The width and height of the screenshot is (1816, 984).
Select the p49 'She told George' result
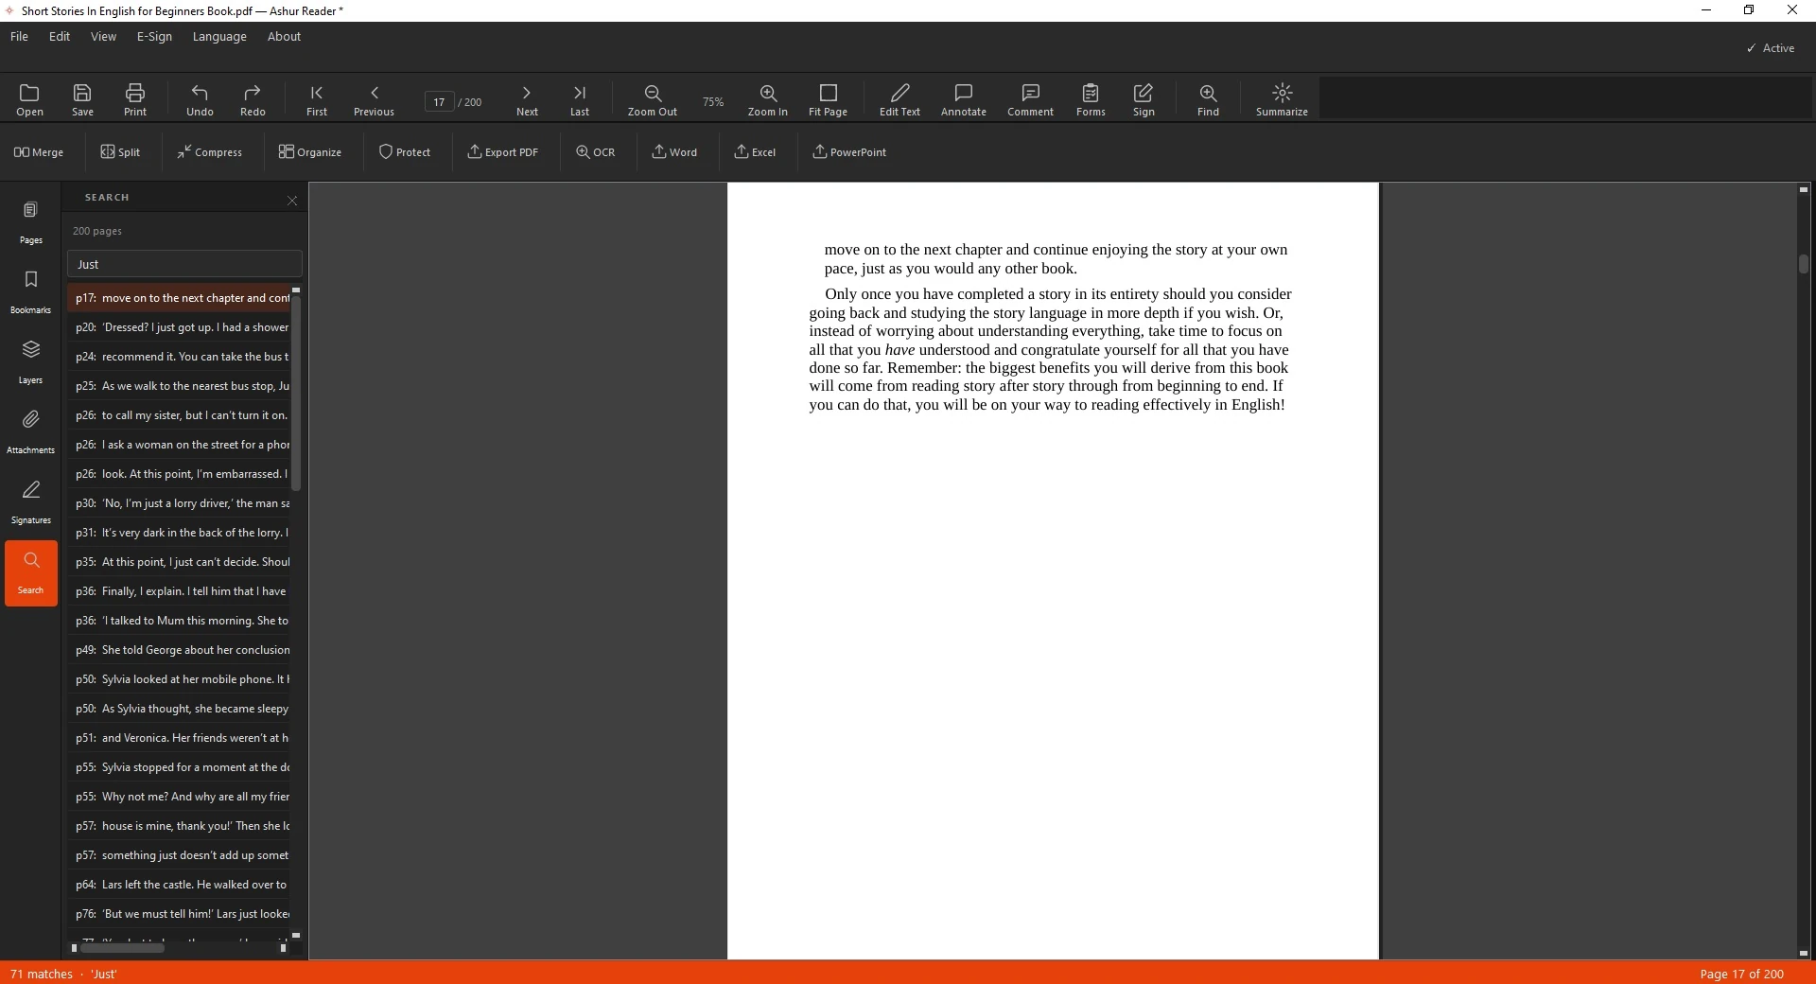[179, 650]
